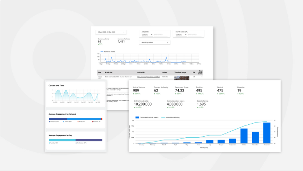Image resolution: width=303 pixels, height=171 pixels.
Task: Click the dark blue Facebook bar segment
Action: [58, 119]
